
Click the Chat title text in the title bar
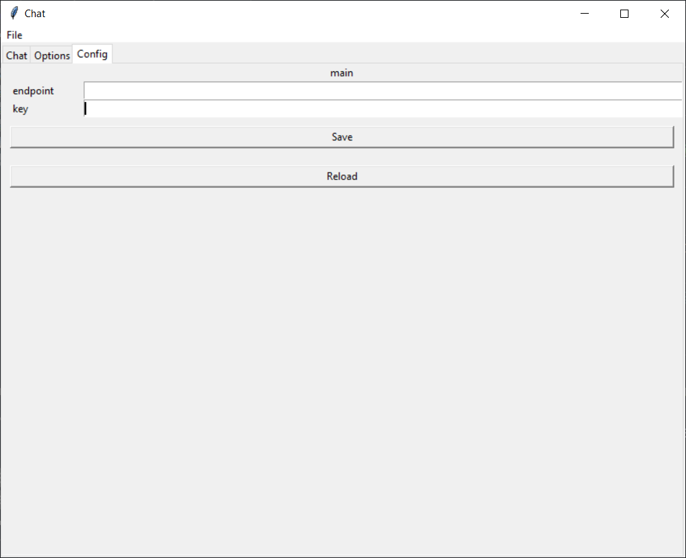35,13
